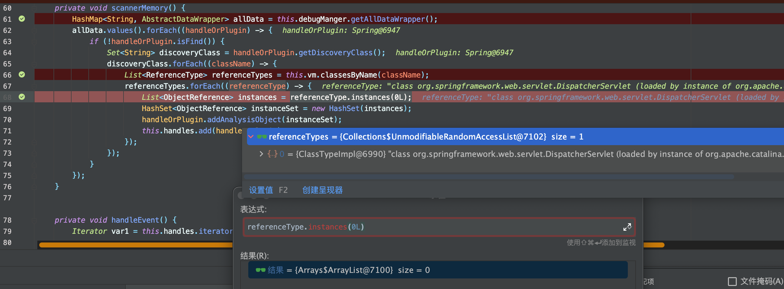
Task: Collapse the scannerMemory method fold on line 60
Action: 34,8
